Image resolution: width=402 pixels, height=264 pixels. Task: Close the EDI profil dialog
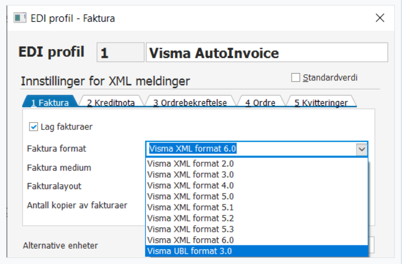pos(380,18)
